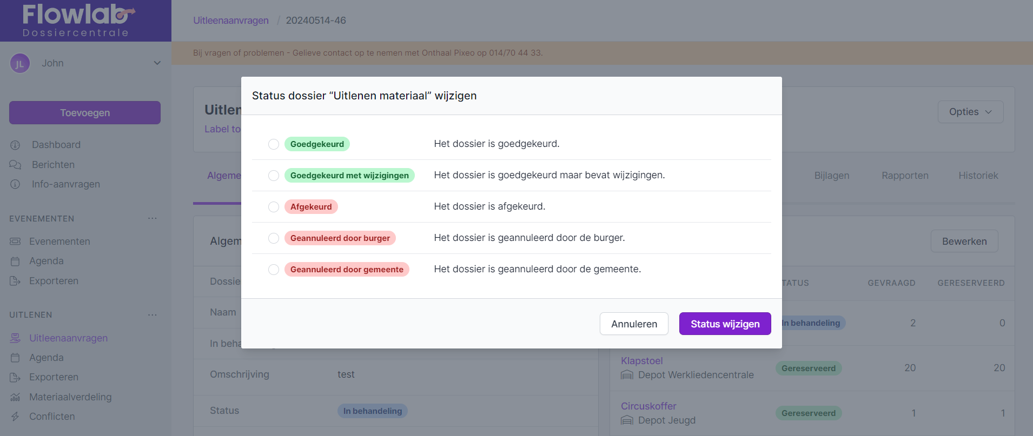Select the Goedgekeurd radio button
The image size is (1033, 436).
tap(274, 144)
